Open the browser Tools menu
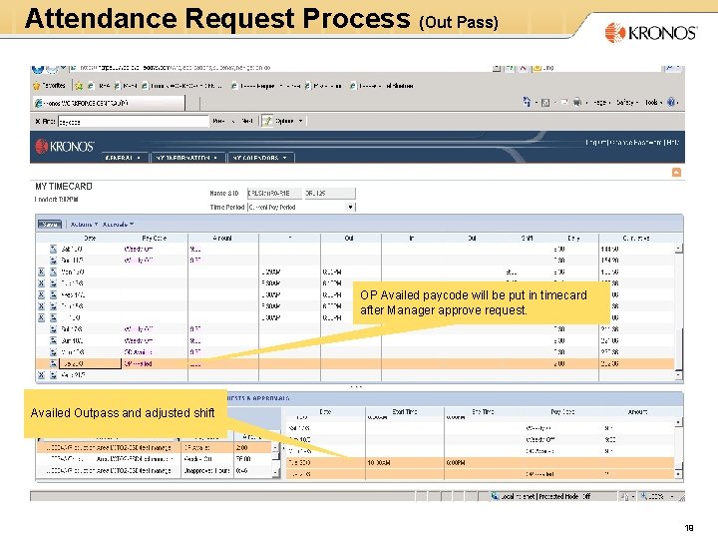Viewport: 718px width, 539px height. pos(653,102)
